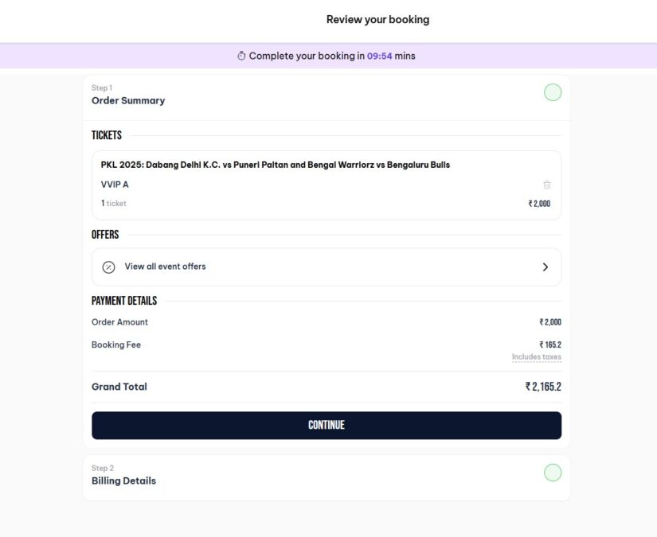Click the 09:54 countdown timer
Viewport: 657px width, 537px height.
[x=378, y=56]
